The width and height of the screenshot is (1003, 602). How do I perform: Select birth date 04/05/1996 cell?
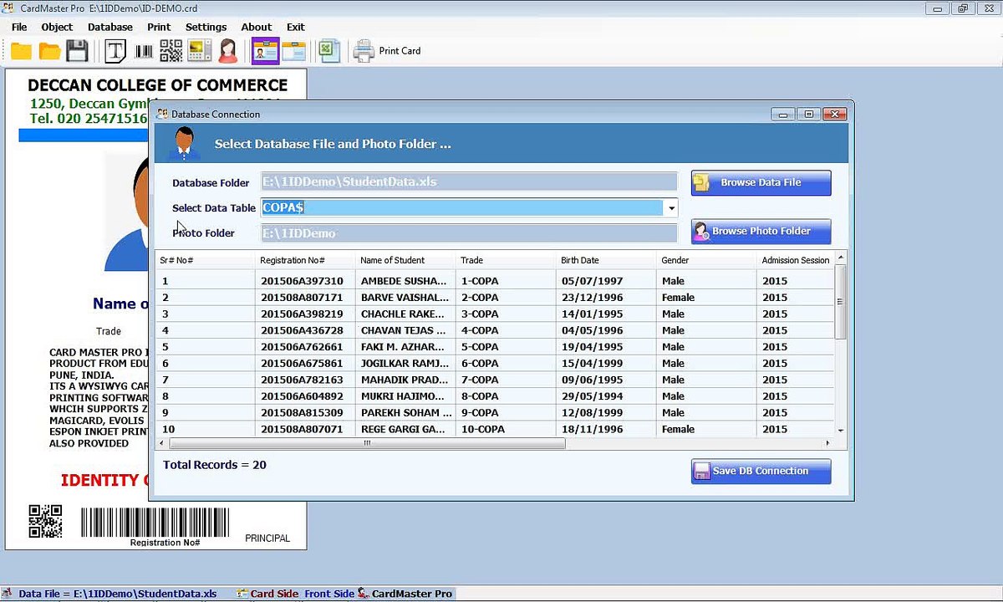pyautogui.click(x=606, y=330)
